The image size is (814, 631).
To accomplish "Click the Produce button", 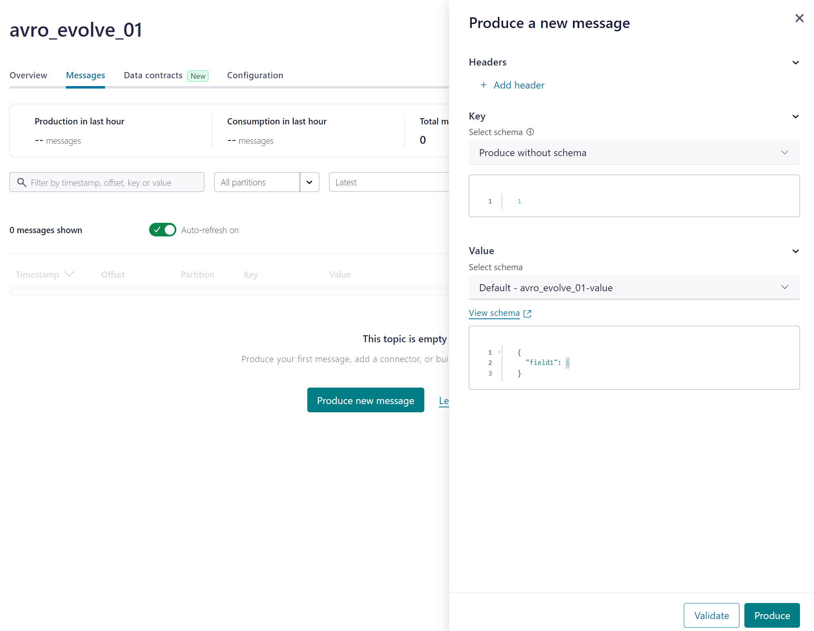I will [x=772, y=615].
